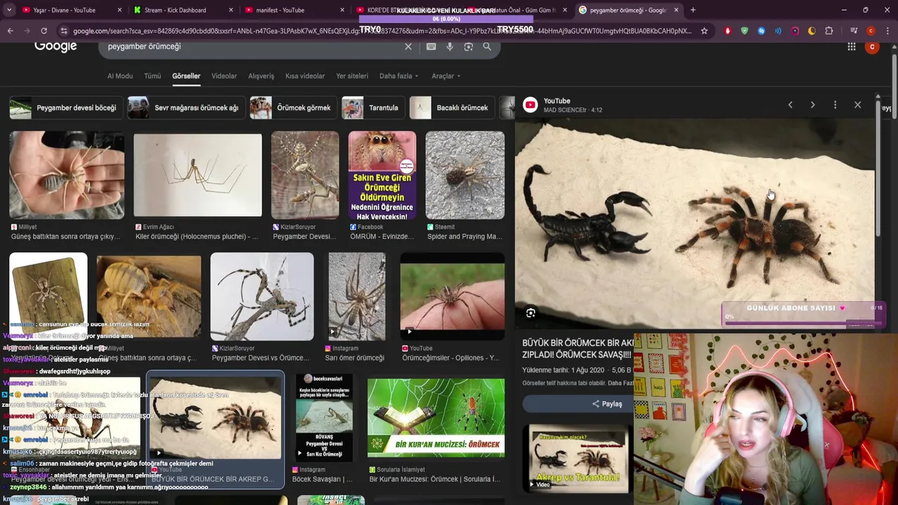
Task: Search inside the scorpion image with Lens
Action: (x=530, y=314)
